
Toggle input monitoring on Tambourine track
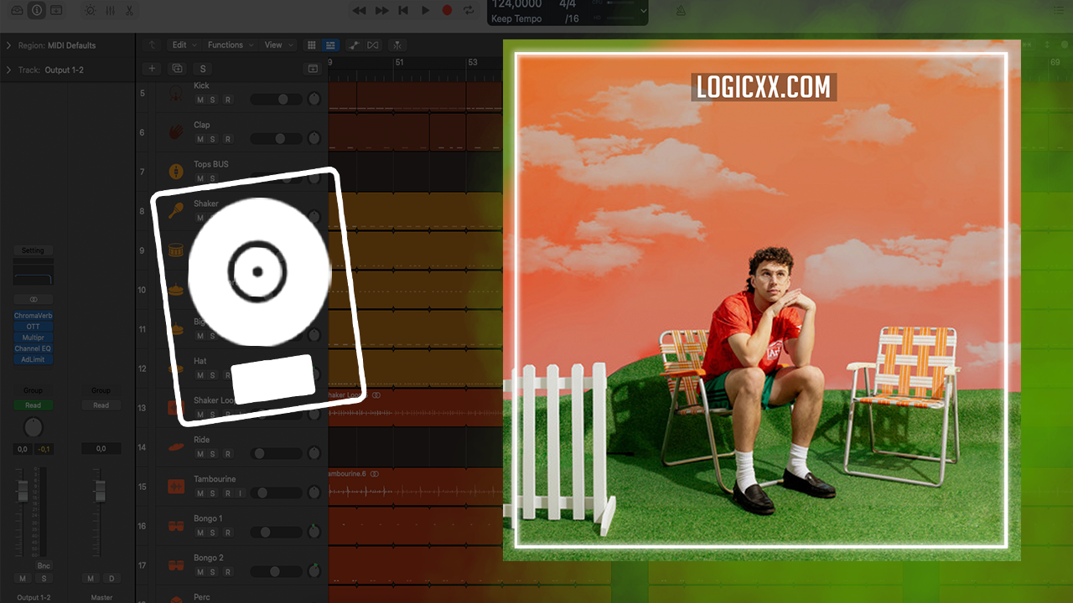(x=240, y=493)
